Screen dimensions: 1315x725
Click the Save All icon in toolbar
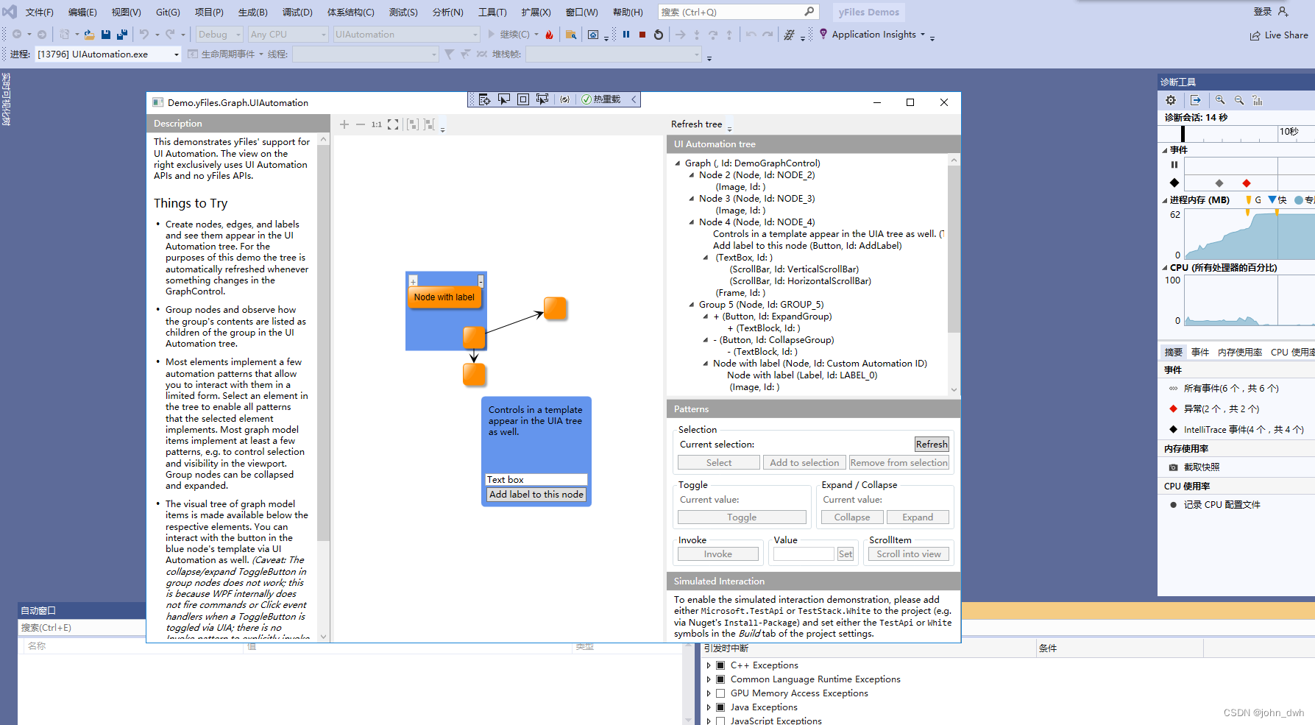coord(122,35)
